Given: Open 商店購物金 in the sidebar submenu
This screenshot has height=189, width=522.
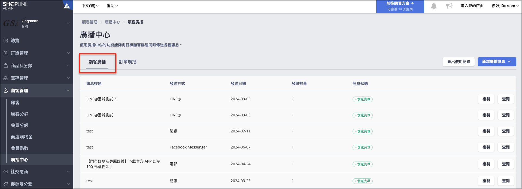Looking at the screenshot, I should 22,137.
